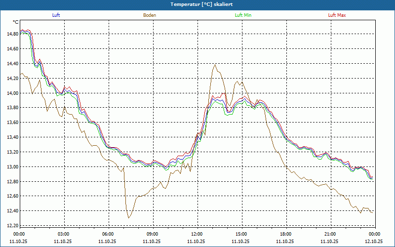Click the 09:00 time axis label
This screenshot has height=247, width=395.
153,234
